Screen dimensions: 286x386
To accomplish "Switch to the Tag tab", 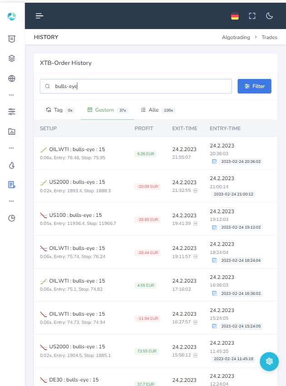I will (60, 110).
